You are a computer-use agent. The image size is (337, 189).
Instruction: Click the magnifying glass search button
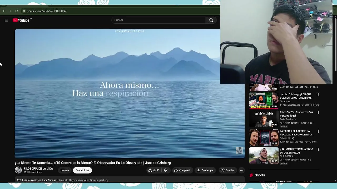pos(211,20)
